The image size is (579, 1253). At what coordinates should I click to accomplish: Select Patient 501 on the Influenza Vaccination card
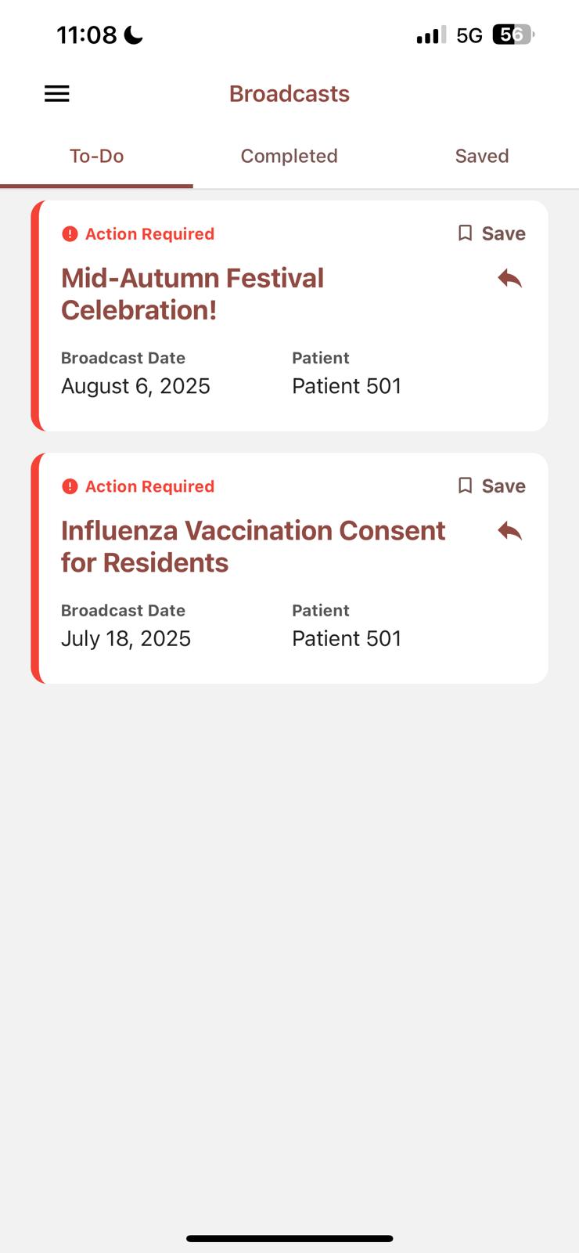tap(347, 638)
